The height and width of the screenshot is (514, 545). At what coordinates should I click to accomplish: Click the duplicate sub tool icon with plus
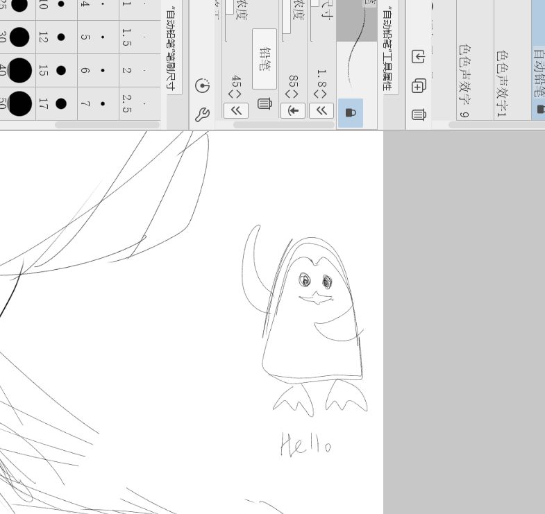[419, 86]
